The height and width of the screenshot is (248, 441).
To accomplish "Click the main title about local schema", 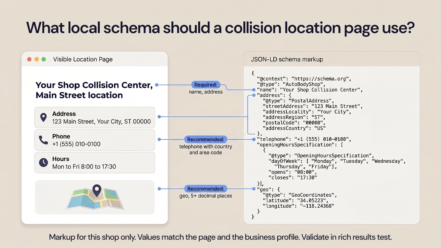I will point(220,28).
